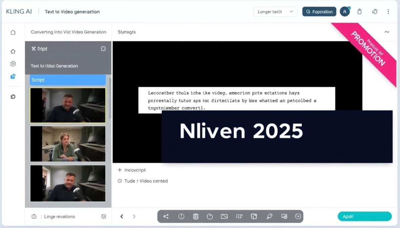Click the dotted grid icon in the toolbar
Screen dimensions: 400x228
[x=239, y=216]
